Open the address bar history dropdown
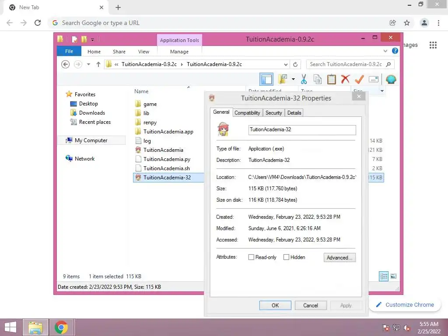448x336 pixels. tap(286, 64)
